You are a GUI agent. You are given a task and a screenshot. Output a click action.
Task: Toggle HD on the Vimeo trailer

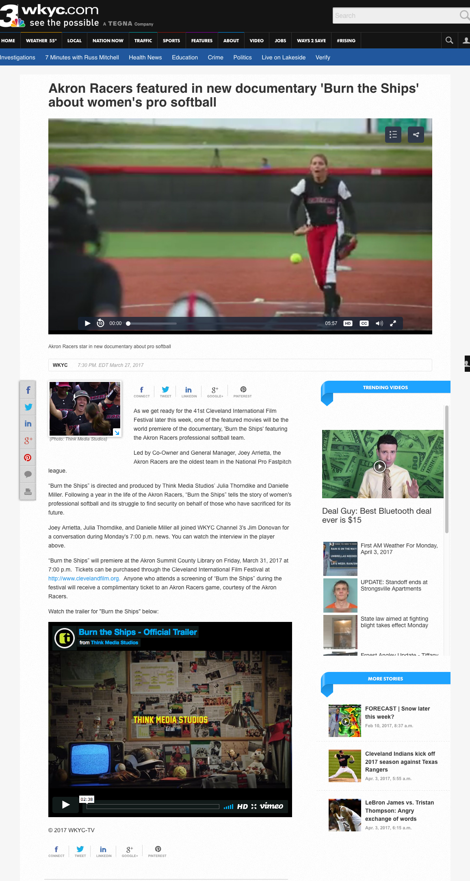pyautogui.click(x=243, y=806)
